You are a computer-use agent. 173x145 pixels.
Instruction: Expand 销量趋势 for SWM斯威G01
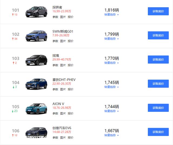pos(111,39)
